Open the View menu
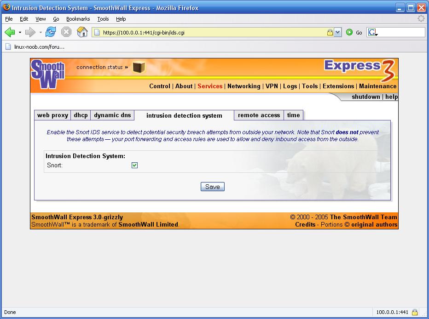The image size is (429, 319). tap(41, 19)
